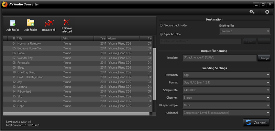Select the Specific folder radio button
The image size is (275, 131).
point(161,34)
